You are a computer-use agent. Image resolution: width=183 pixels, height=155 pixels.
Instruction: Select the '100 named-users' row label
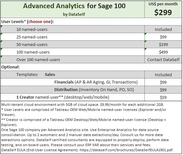tap(33, 52)
